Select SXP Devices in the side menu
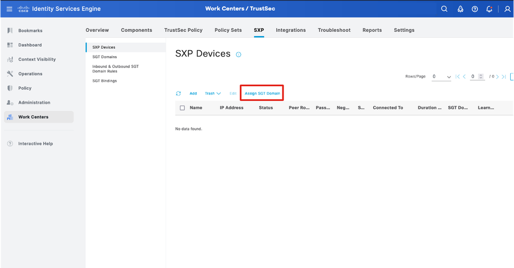 click(x=126, y=47)
